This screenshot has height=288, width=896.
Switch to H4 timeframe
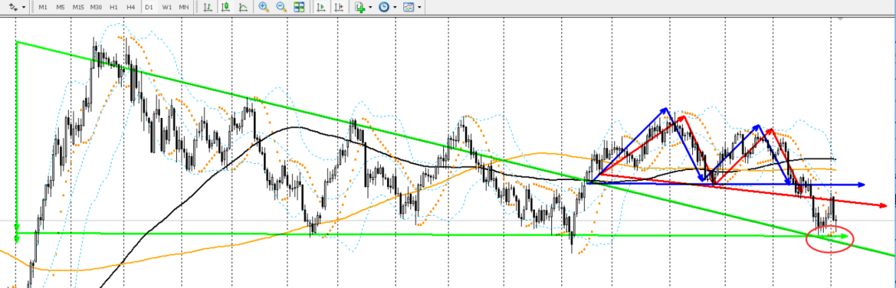pos(130,7)
